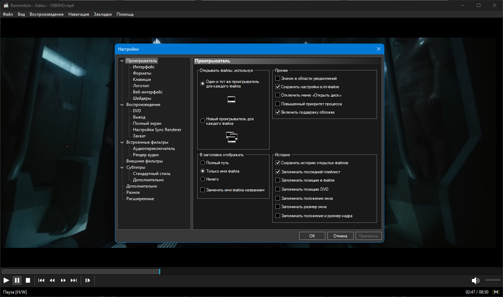Check 'Запоминать позицию DVD'

tap(278, 189)
